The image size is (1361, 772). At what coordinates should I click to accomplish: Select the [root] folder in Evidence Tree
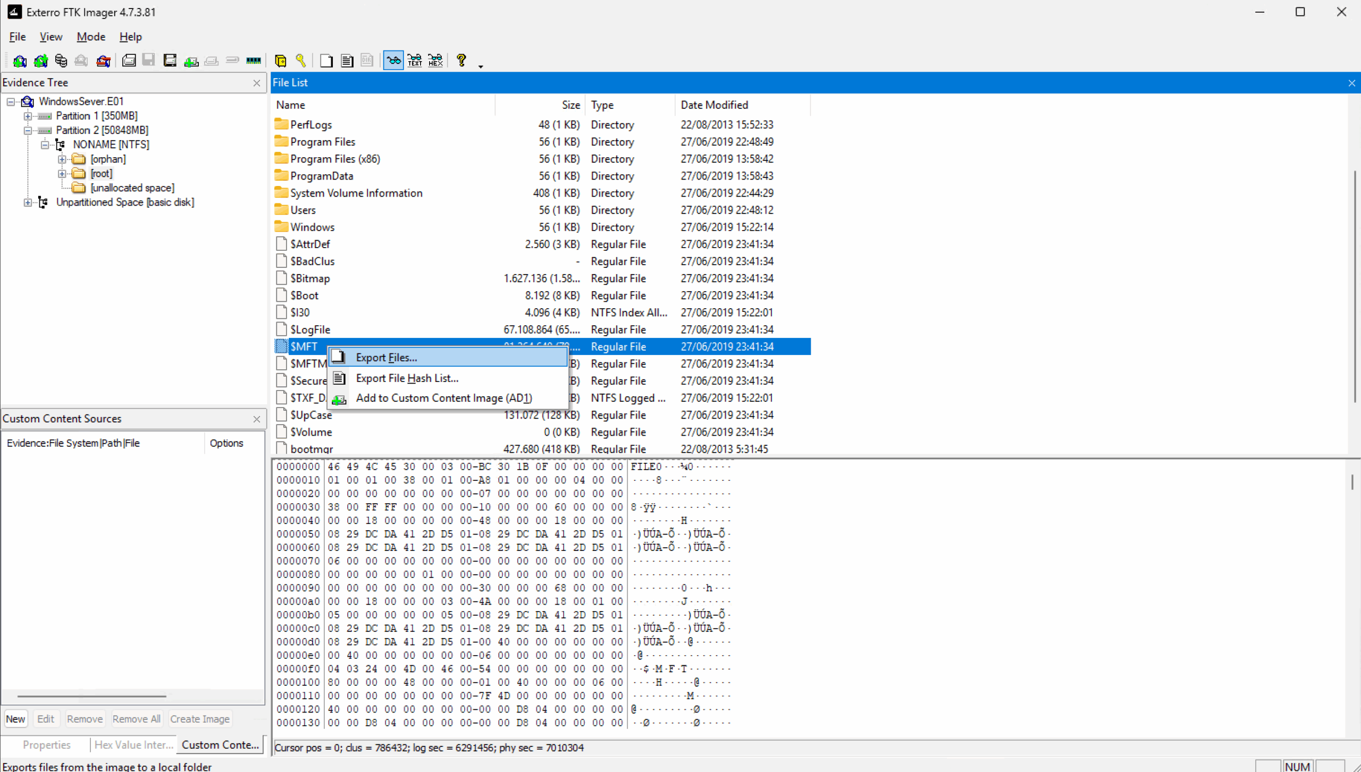coord(101,174)
